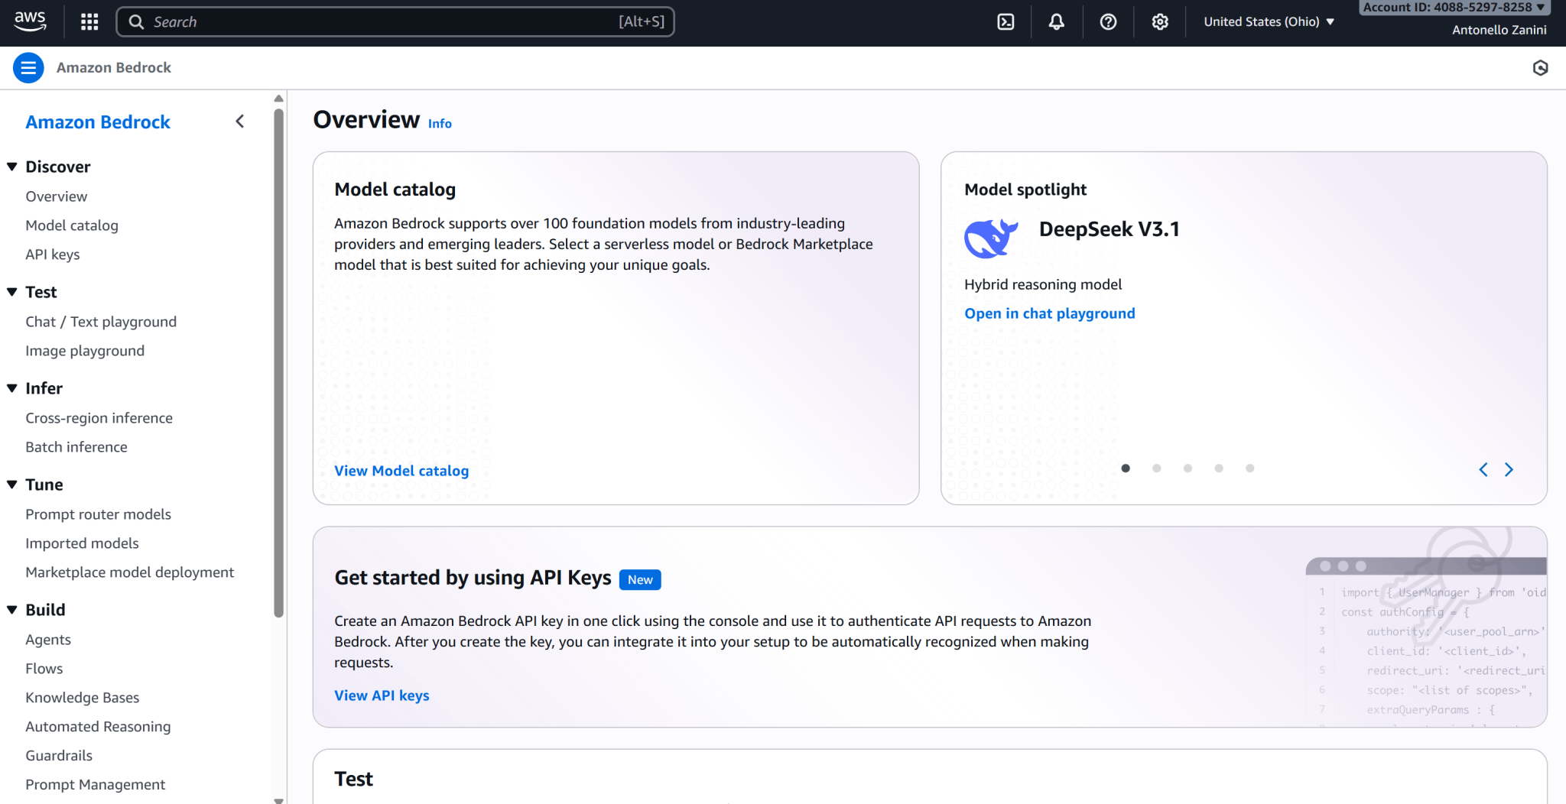Image resolution: width=1566 pixels, height=804 pixels.
Task: Open Knowledge Bases from the Build section
Action: 82,697
